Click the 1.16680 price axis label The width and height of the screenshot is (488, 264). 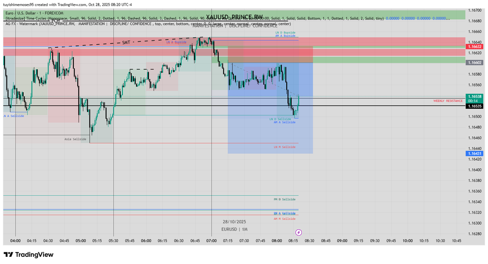point(475,21)
